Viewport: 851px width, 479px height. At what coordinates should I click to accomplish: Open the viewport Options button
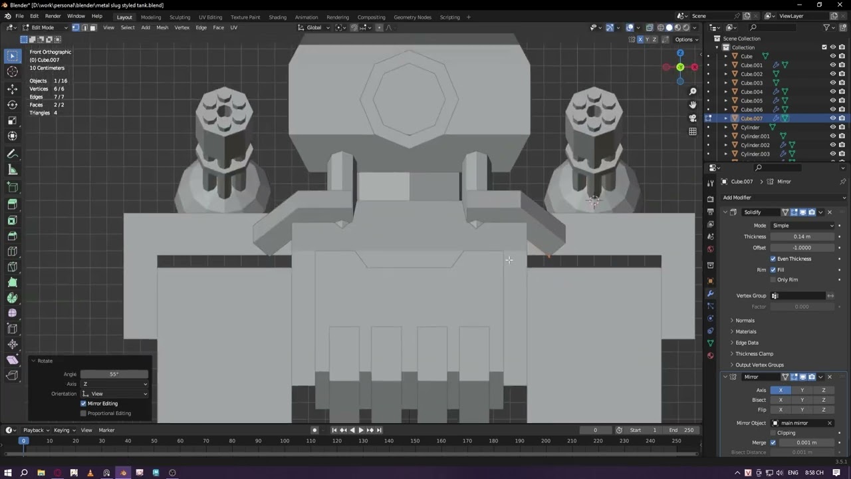pos(687,39)
